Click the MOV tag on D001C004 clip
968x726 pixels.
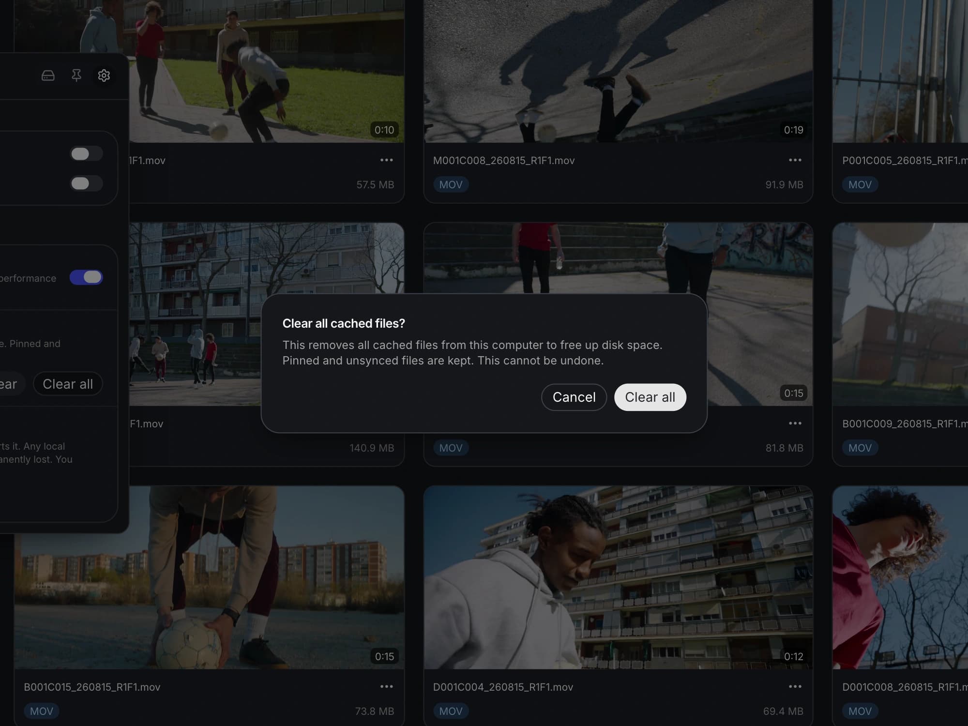pyautogui.click(x=451, y=711)
